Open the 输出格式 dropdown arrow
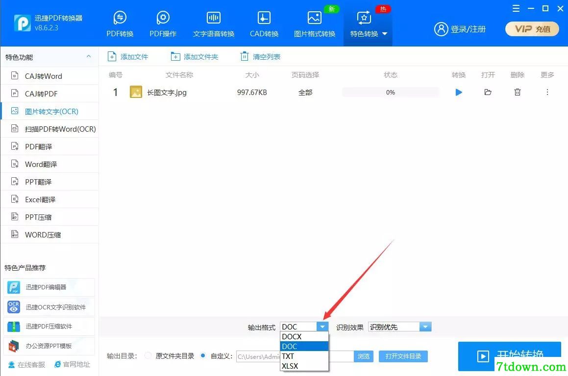Image resolution: width=568 pixels, height=376 pixels. (x=322, y=327)
